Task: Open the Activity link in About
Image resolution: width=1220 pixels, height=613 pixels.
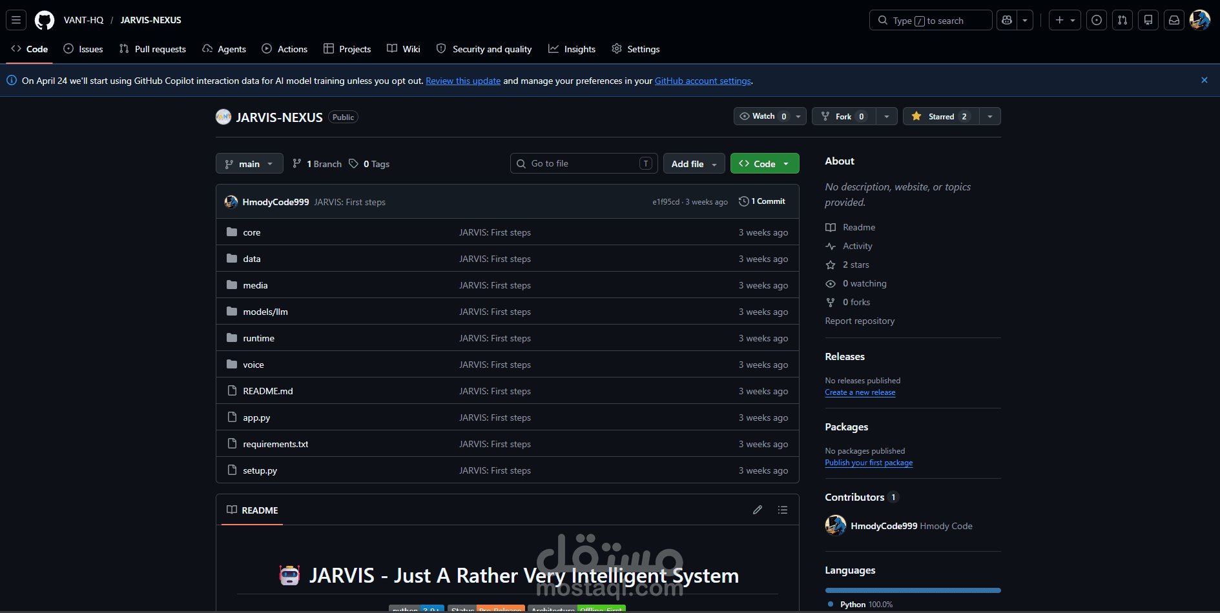Action: (x=858, y=246)
